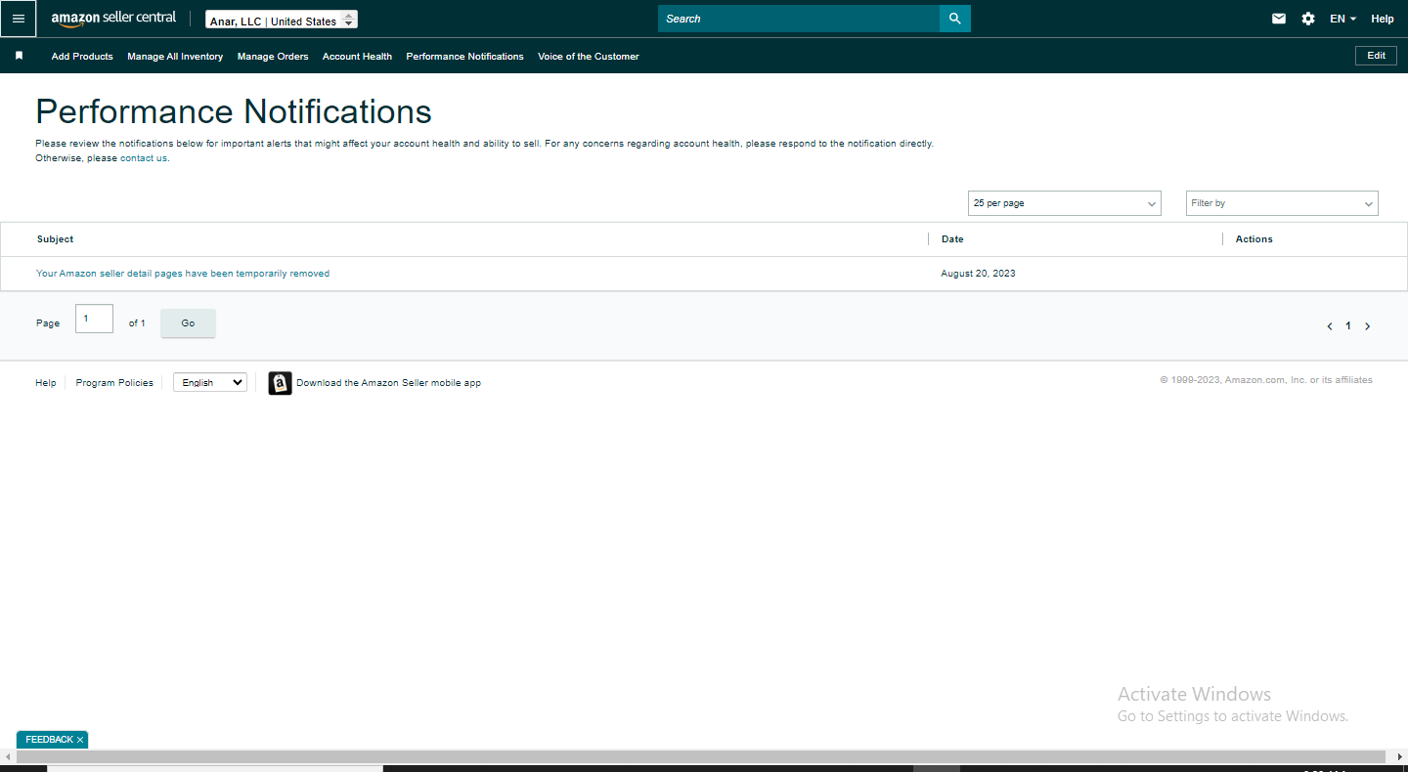Click the horizontal scrollbar
Image resolution: width=1408 pixels, height=772 pixels.
click(x=702, y=756)
